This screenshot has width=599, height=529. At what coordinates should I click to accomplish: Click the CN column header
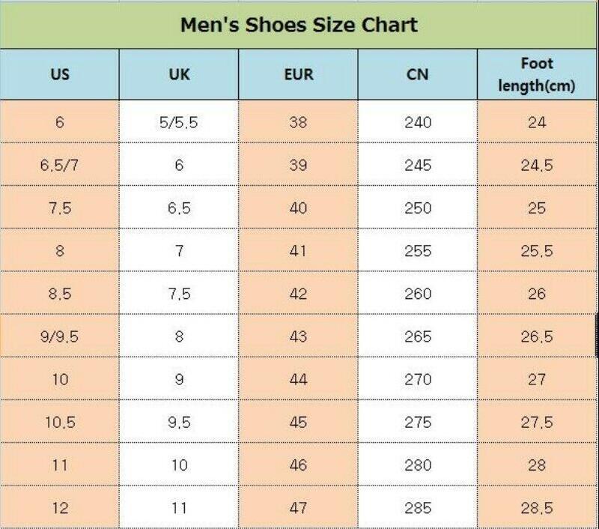point(418,74)
